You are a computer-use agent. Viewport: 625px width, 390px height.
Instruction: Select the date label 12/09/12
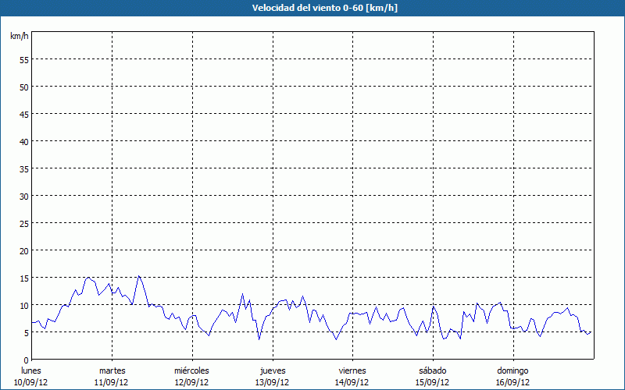191,382
